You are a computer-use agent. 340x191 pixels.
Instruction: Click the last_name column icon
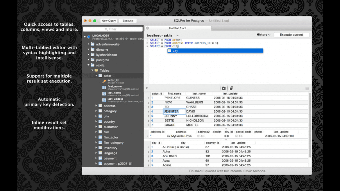coord(104,94)
